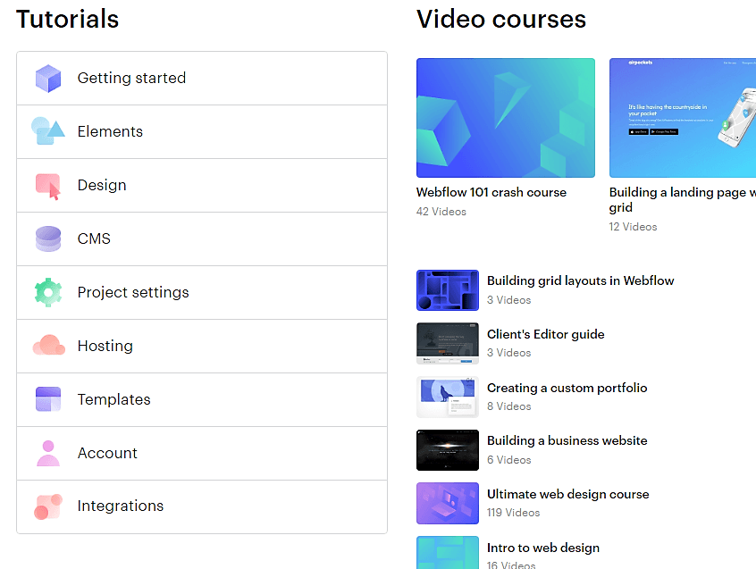Viewport: 756px width, 569px height.
Task: Click Intro to web design title
Action: coord(543,548)
